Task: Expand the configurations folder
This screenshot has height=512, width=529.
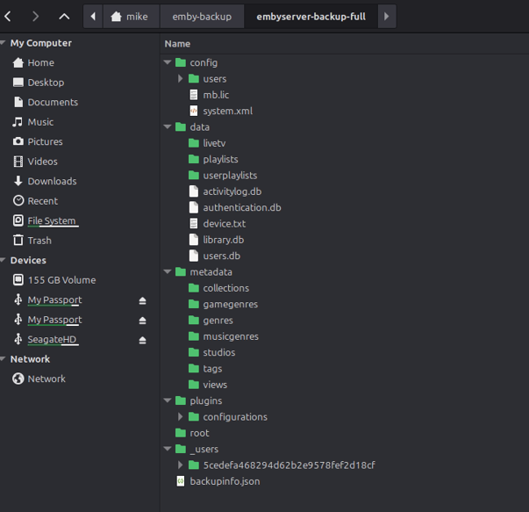Action: pyautogui.click(x=181, y=417)
